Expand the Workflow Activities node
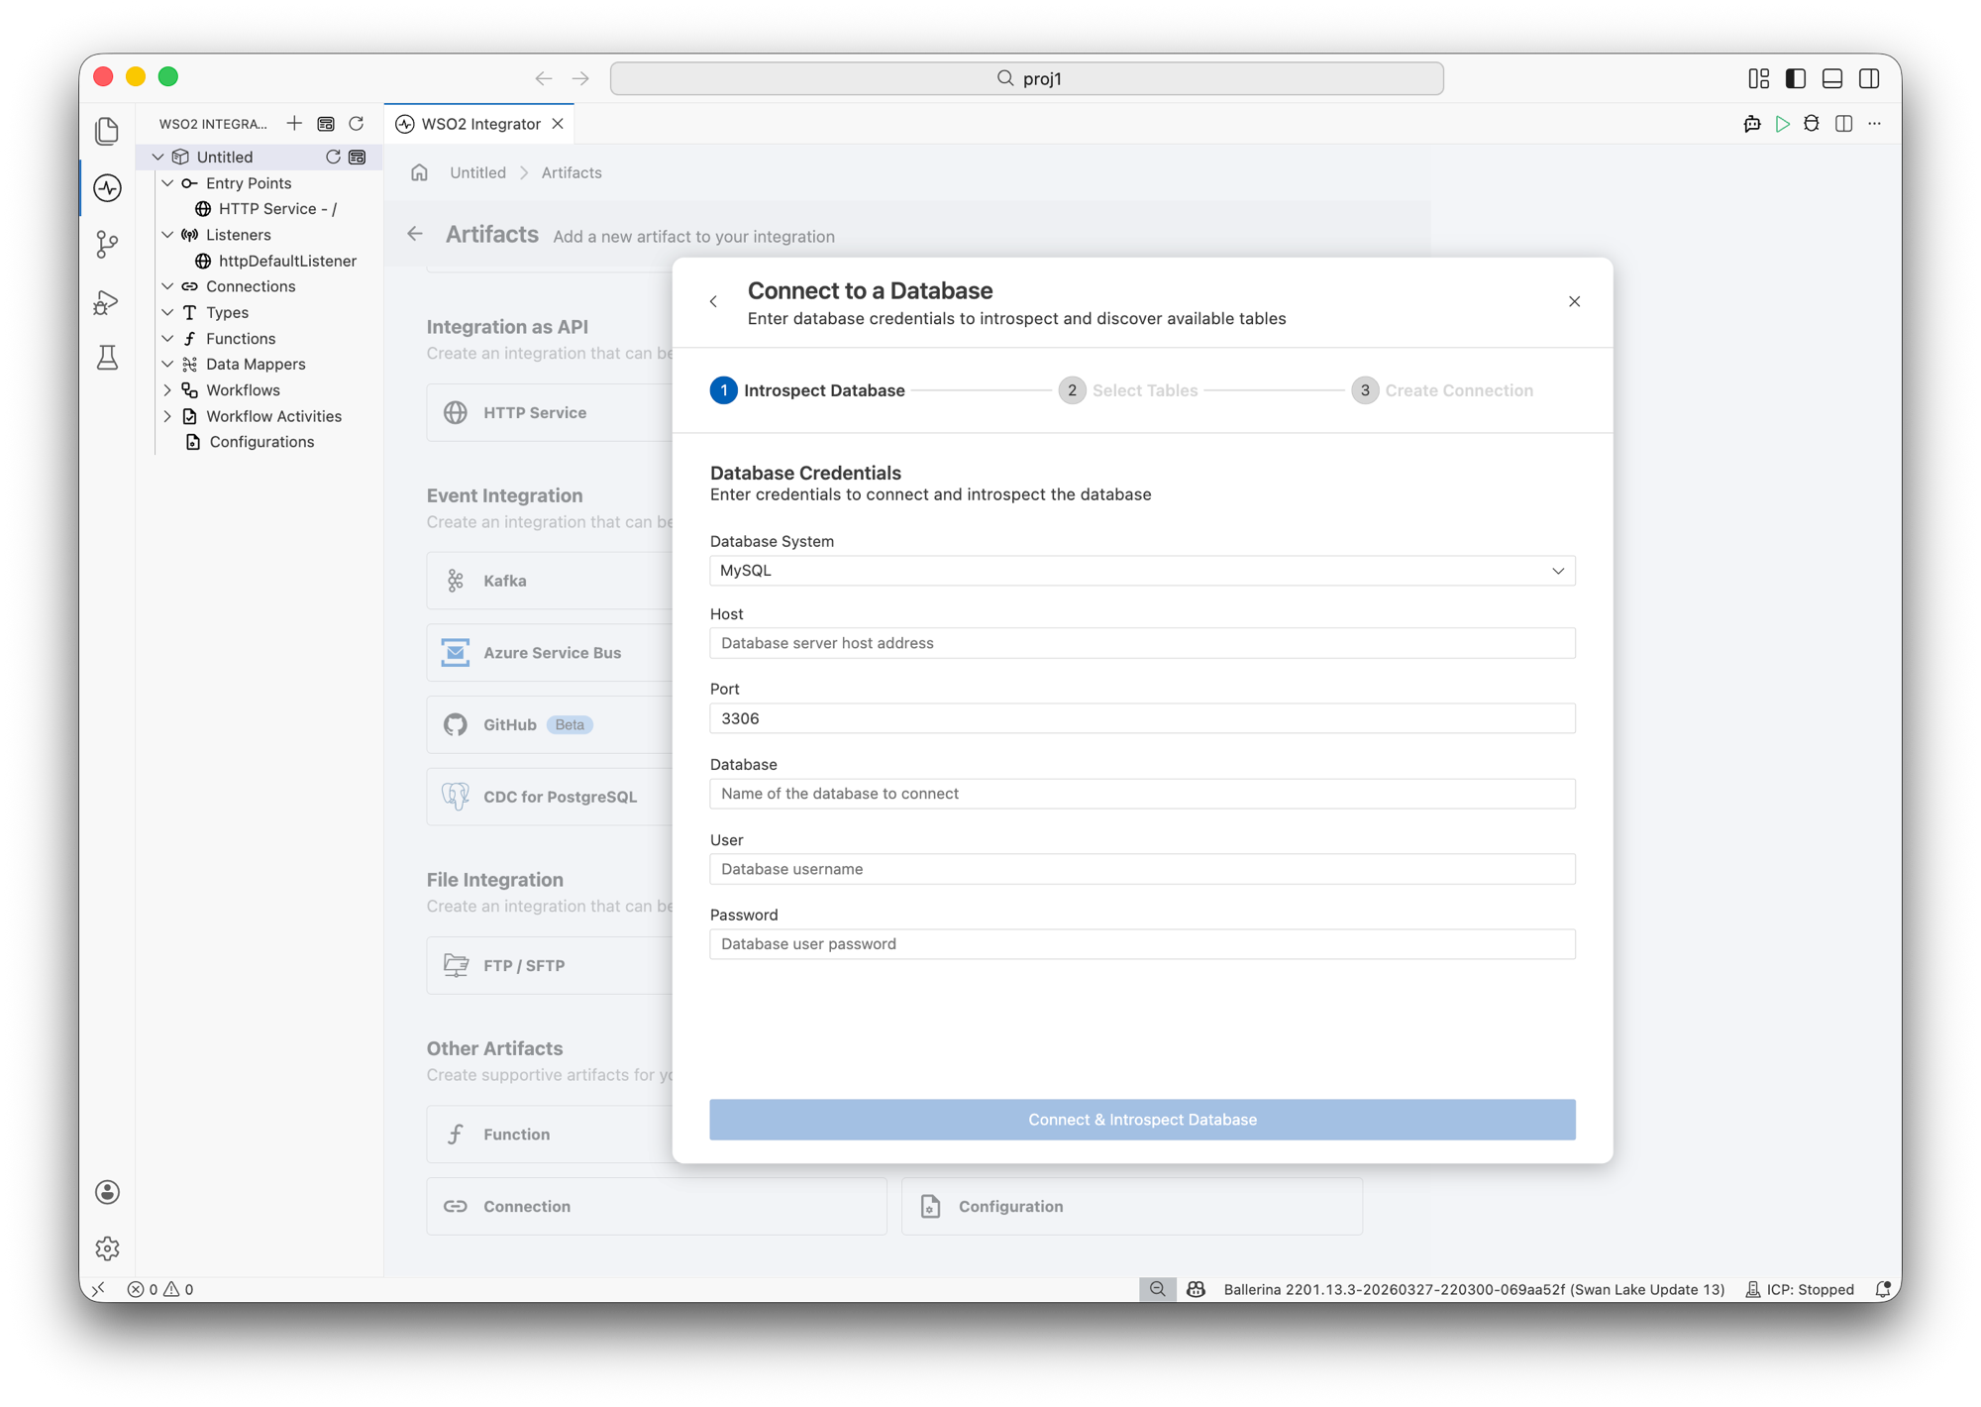The image size is (1981, 1407). 167,416
